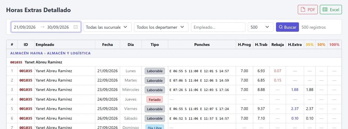
Task: Click the date 26/09/2026 cell
Action: 107,118
